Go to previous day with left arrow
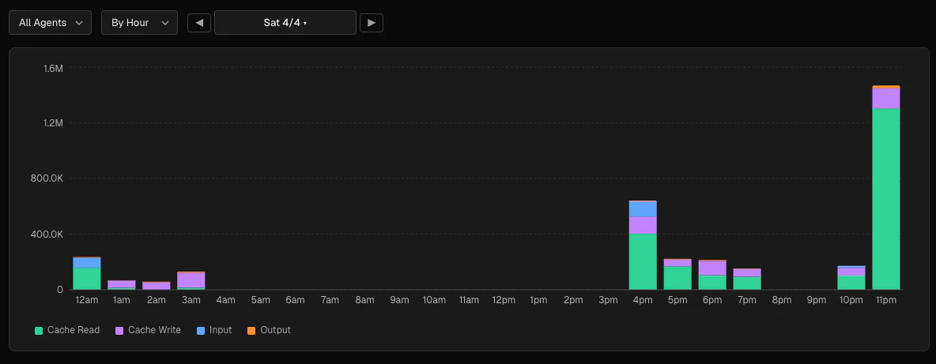The width and height of the screenshot is (936, 364). click(x=198, y=23)
